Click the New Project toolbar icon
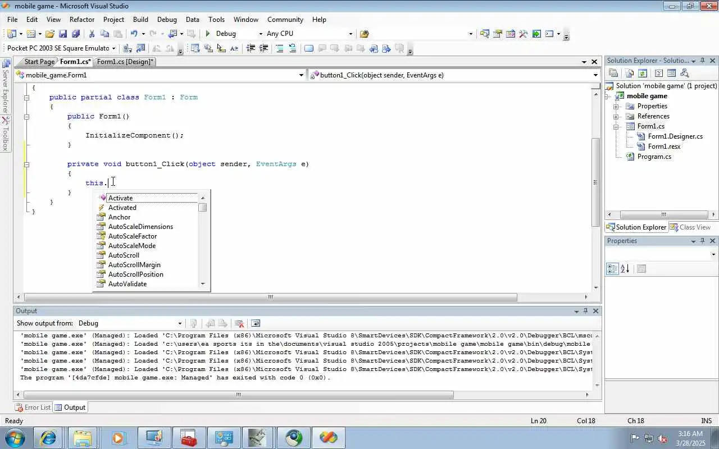 (x=12, y=34)
